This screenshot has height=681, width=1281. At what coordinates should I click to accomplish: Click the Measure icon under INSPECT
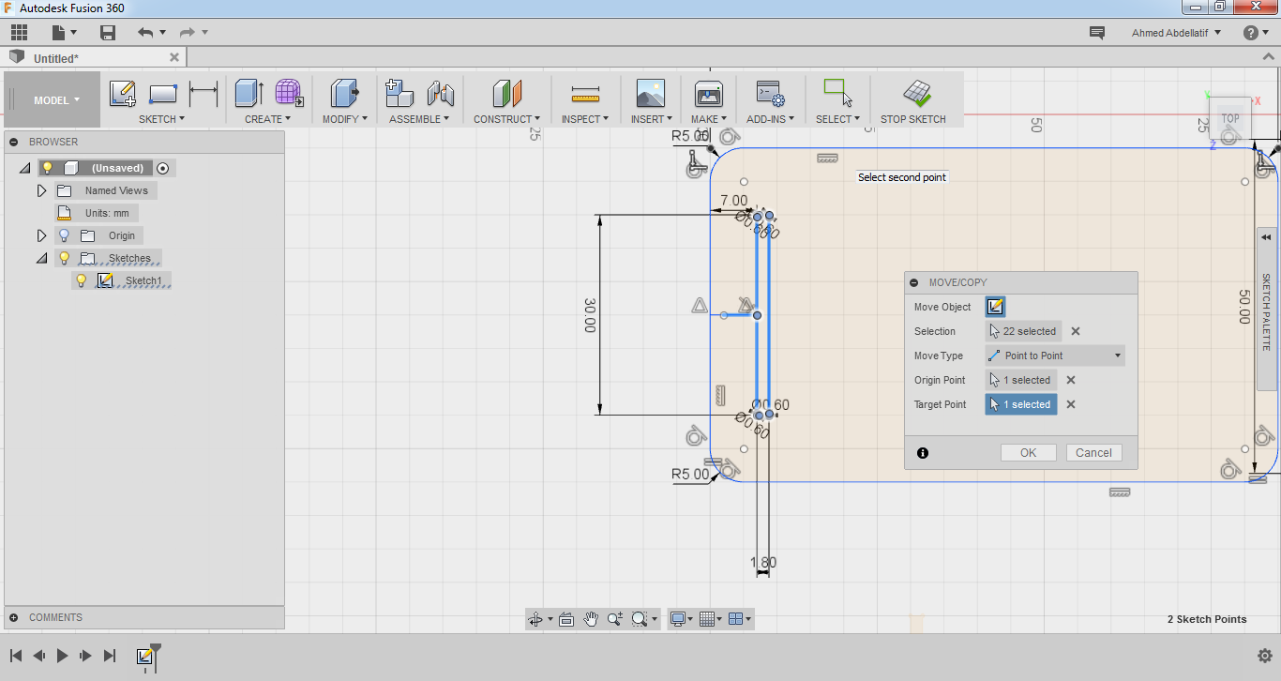click(585, 94)
